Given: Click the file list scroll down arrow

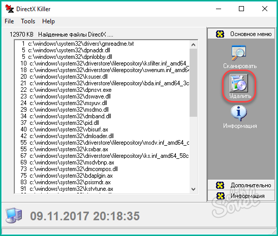Looking at the screenshot, I should [194, 189].
